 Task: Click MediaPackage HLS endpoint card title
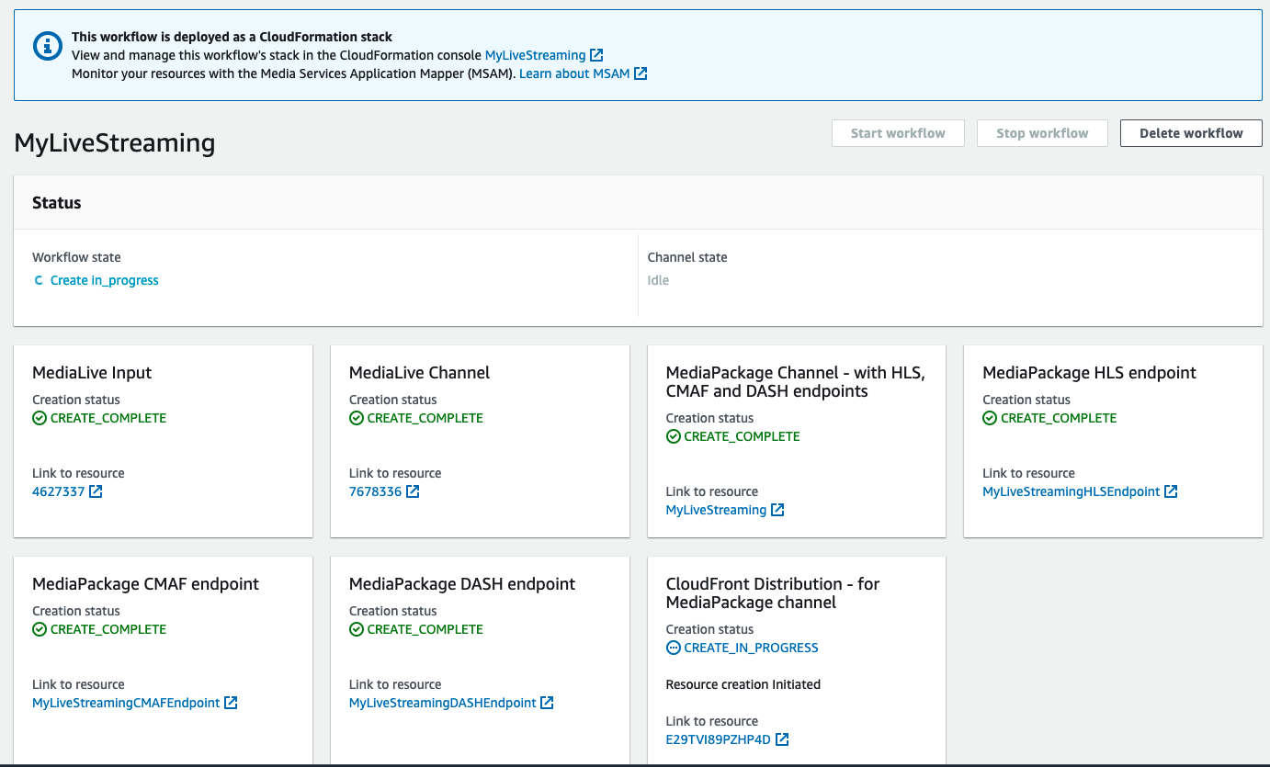pos(1089,373)
